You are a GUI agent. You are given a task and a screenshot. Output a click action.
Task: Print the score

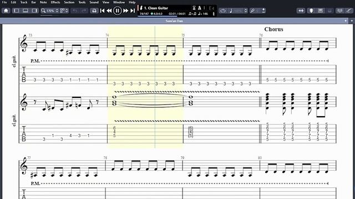coord(94,11)
